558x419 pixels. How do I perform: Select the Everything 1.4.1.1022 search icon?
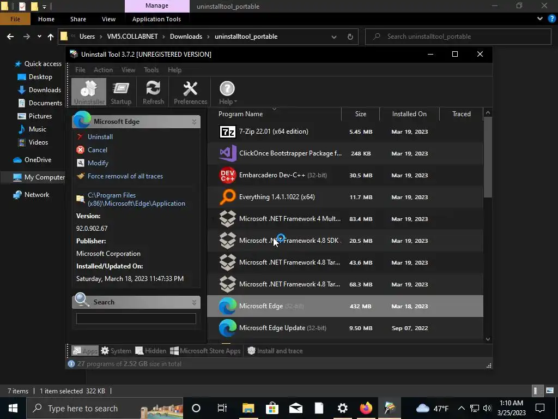227,197
